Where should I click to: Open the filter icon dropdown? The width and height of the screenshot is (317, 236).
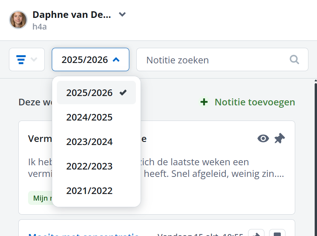pyautogui.click(x=26, y=59)
